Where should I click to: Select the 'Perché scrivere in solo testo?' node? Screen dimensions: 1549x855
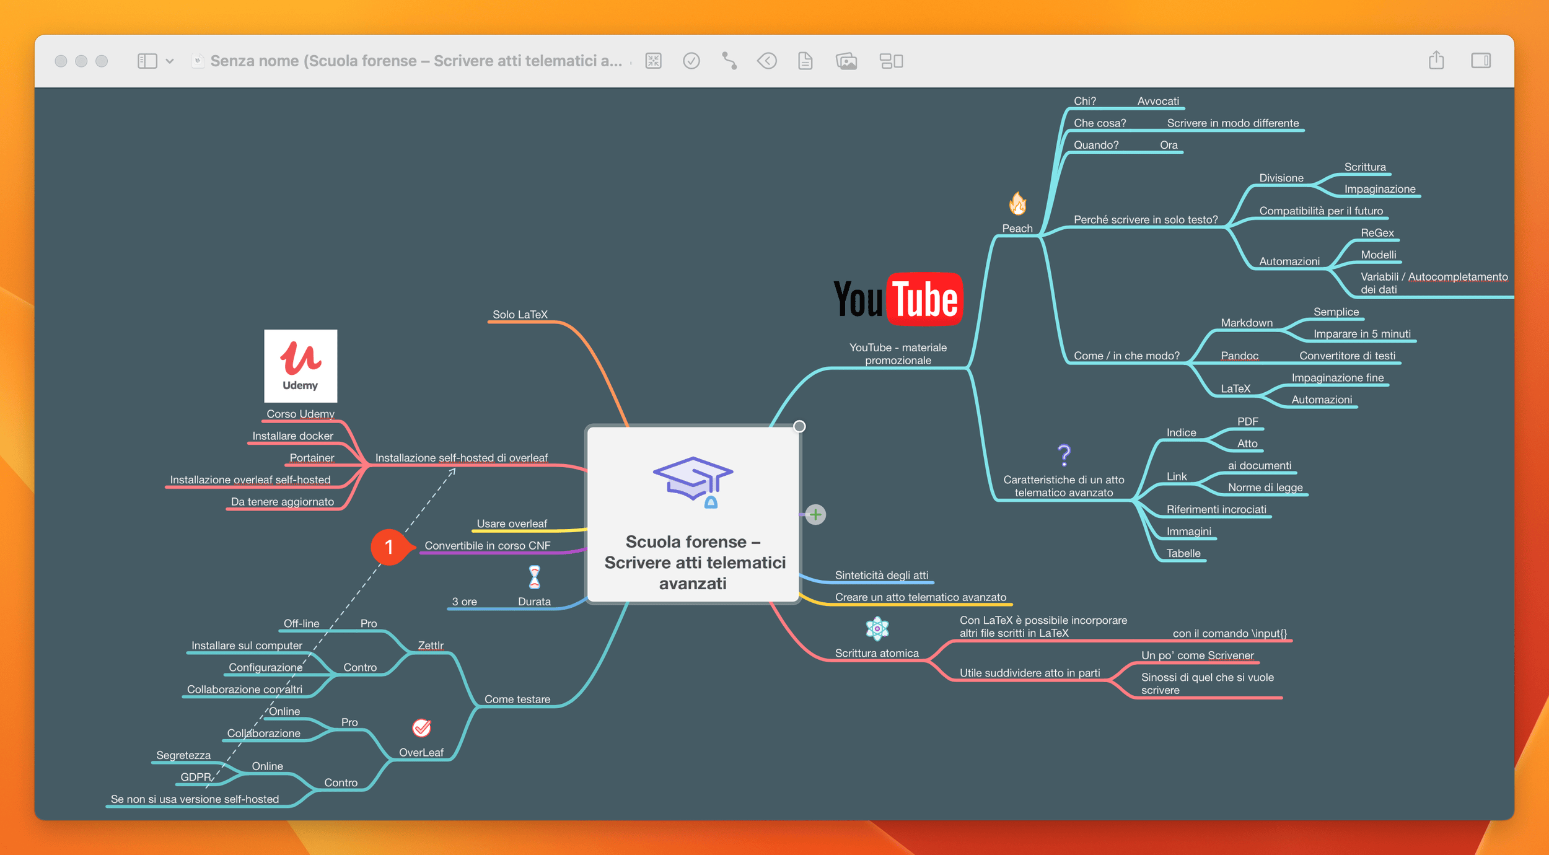pos(1146,220)
